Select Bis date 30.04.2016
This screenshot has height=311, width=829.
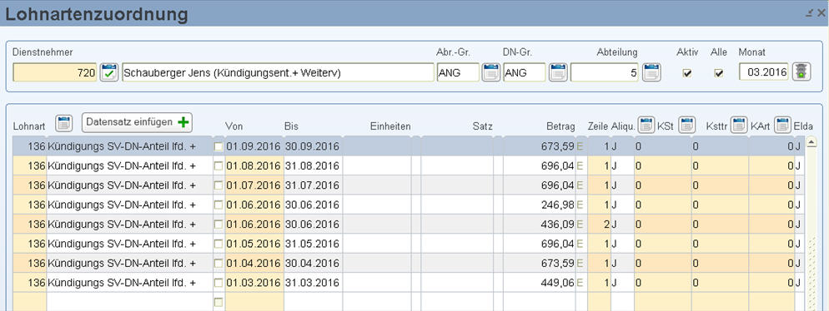tap(313, 264)
